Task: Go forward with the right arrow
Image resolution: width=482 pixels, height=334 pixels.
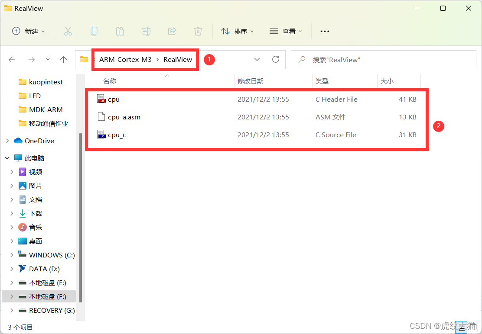Action: 31,60
